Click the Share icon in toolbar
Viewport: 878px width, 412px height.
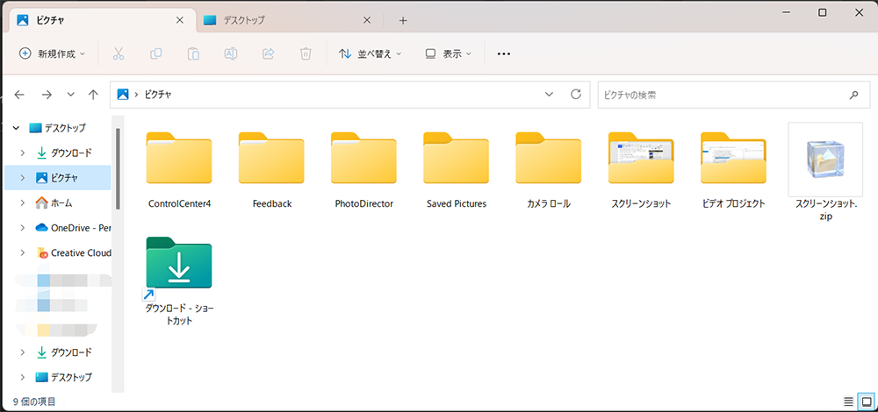click(269, 53)
